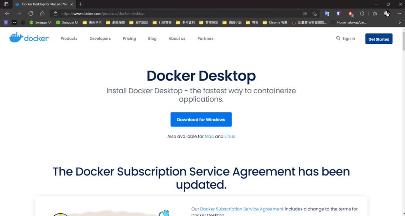Expand the 行銷管道 bookmark folder
405x216 pixels.
[162, 22]
